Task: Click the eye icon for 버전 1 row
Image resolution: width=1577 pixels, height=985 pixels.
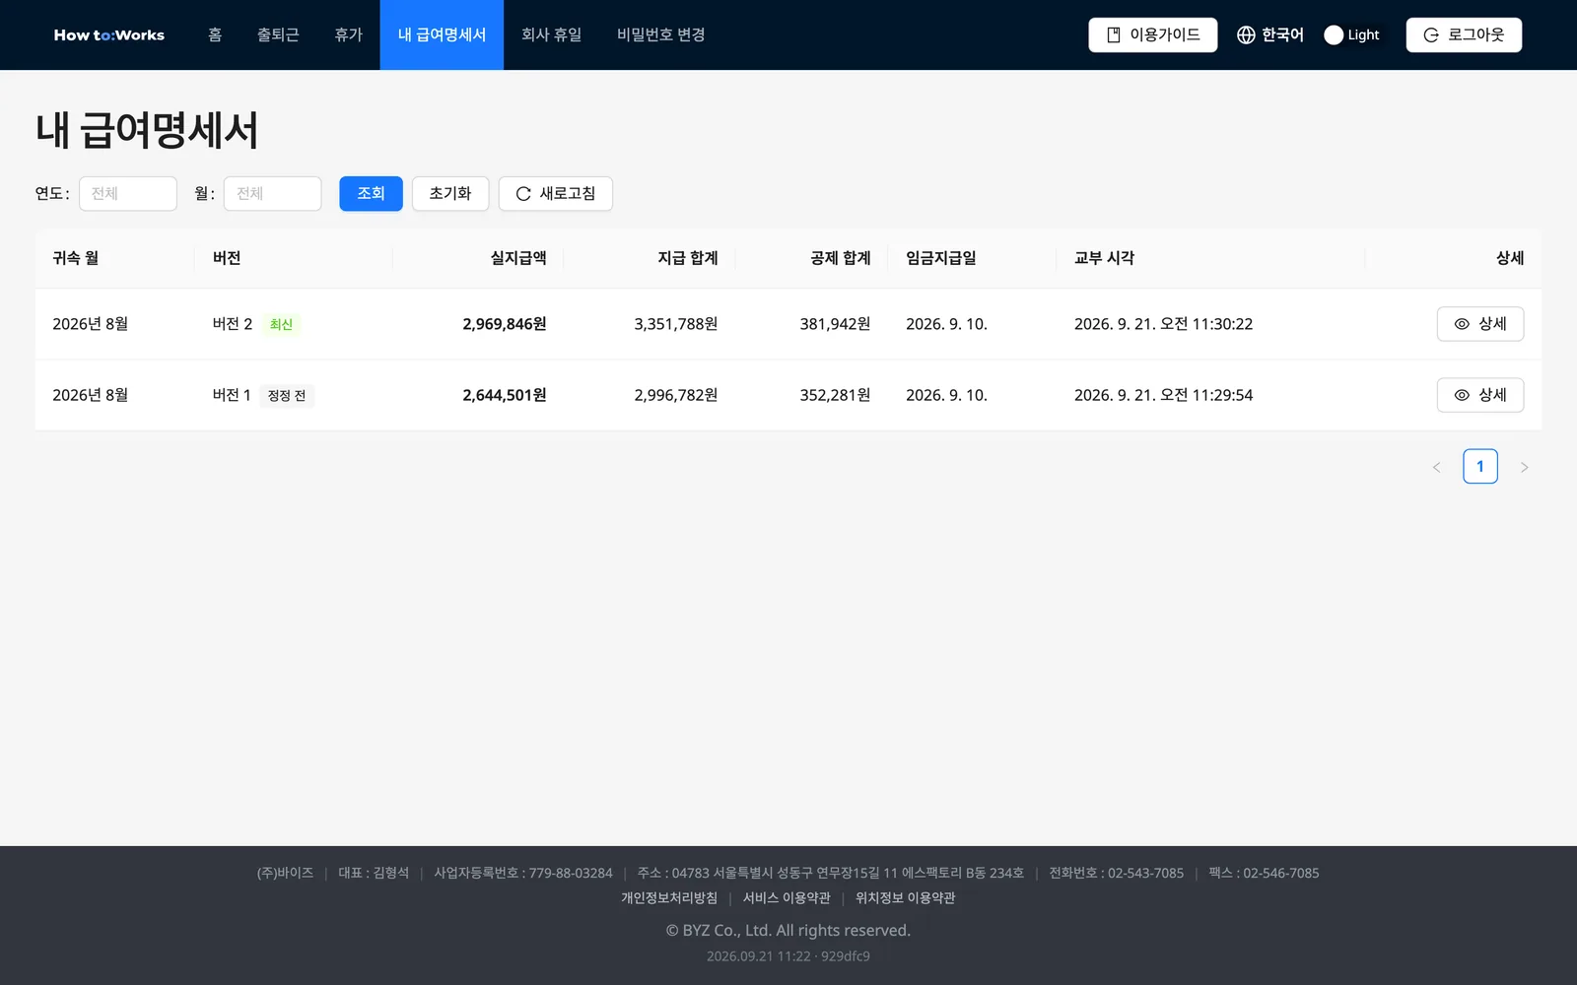Action: [1462, 395]
